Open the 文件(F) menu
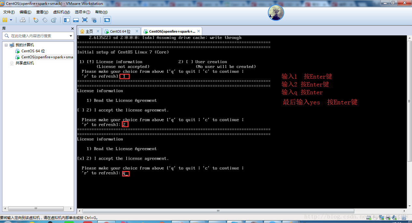 9,12
